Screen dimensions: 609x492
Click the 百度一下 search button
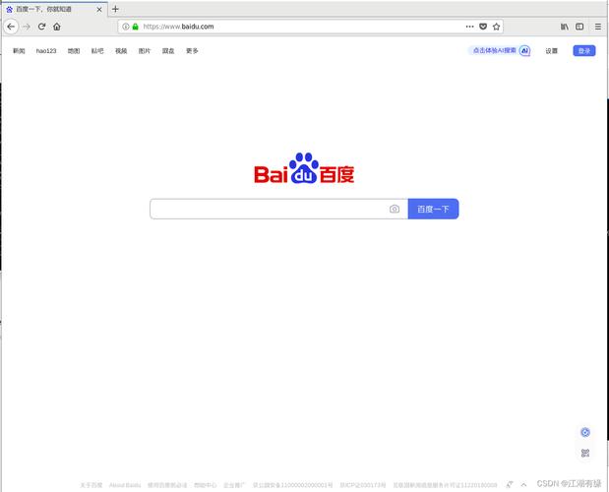click(x=433, y=209)
